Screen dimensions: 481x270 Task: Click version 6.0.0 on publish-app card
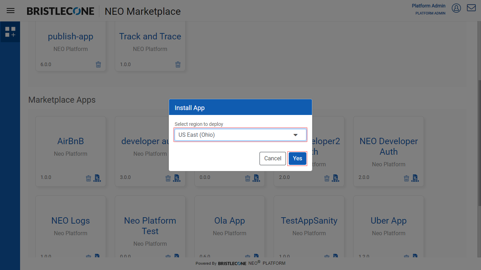click(x=46, y=65)
